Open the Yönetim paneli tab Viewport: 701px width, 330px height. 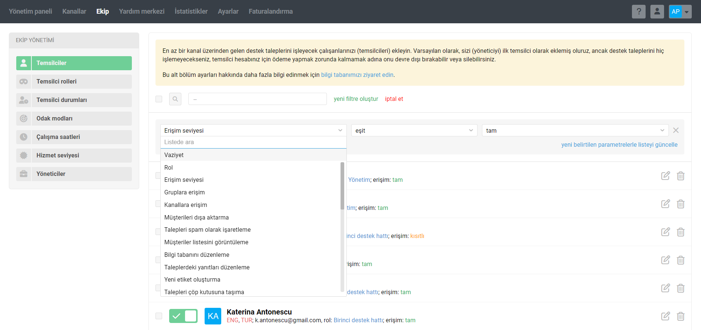pyautogui.click(x=30, y=11)
